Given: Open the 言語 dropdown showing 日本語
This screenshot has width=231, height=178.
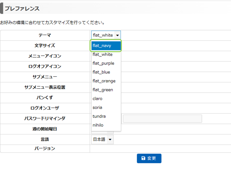Looking at the screenshot, I should point(102,139).
